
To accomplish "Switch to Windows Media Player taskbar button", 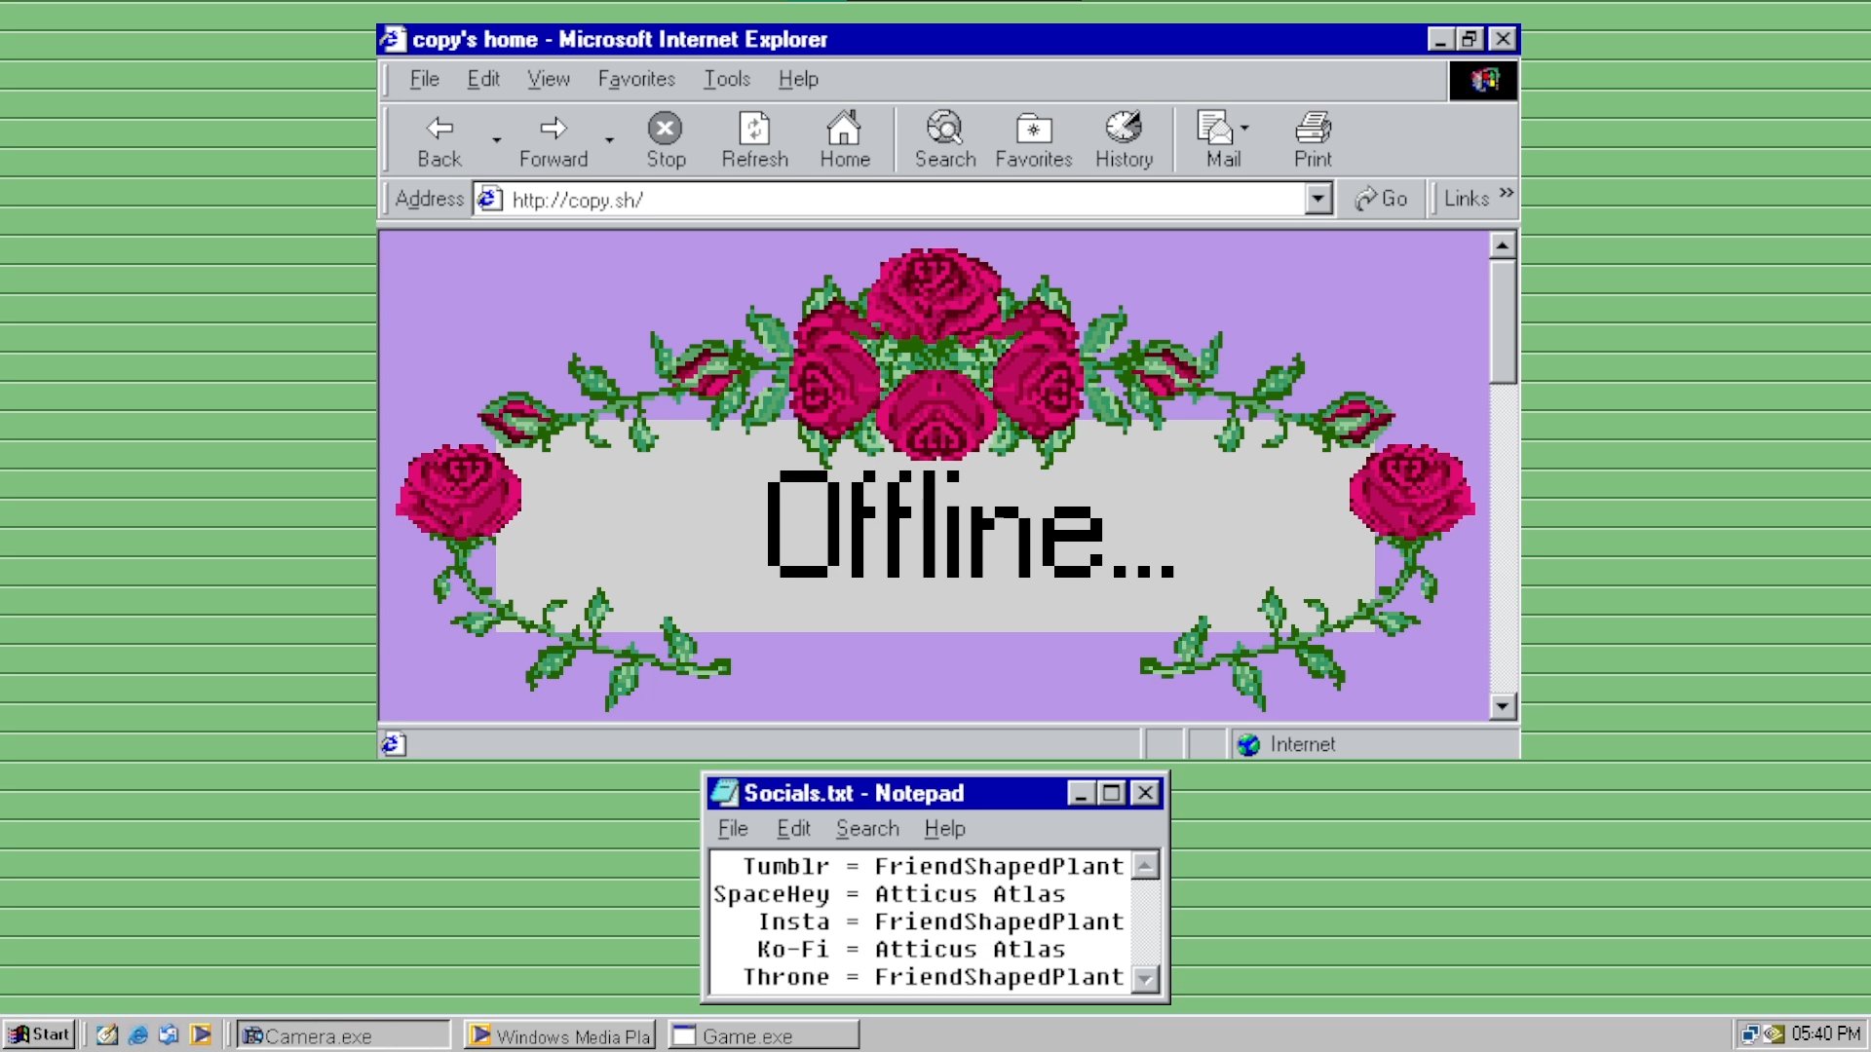I will pos(560,1034).
